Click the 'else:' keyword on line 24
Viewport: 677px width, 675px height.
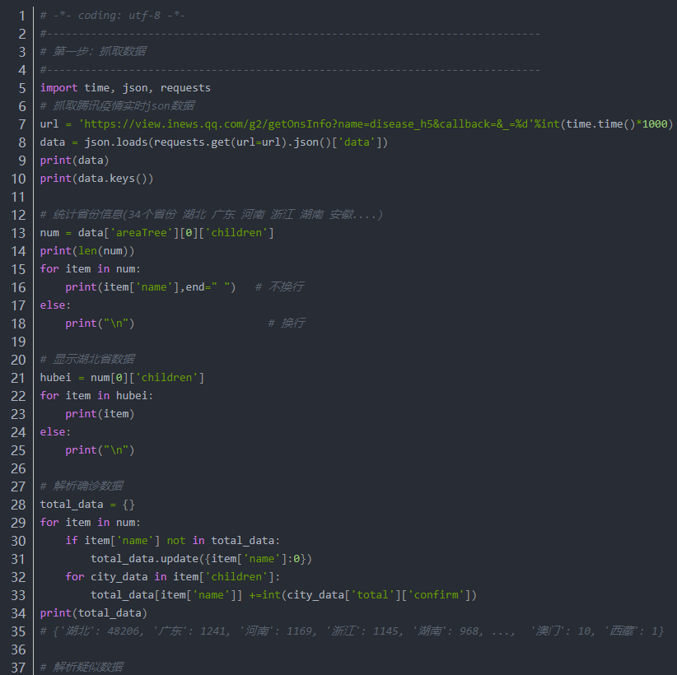(x=55, y=432)
